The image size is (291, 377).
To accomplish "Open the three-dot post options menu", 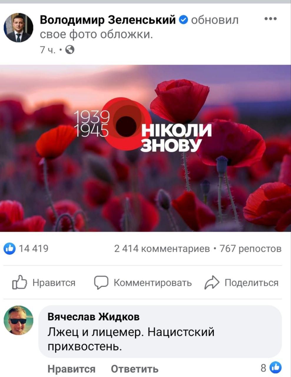I will click(270, 19).
